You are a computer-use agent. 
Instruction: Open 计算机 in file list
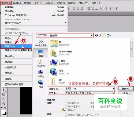[x=59, y=62]
